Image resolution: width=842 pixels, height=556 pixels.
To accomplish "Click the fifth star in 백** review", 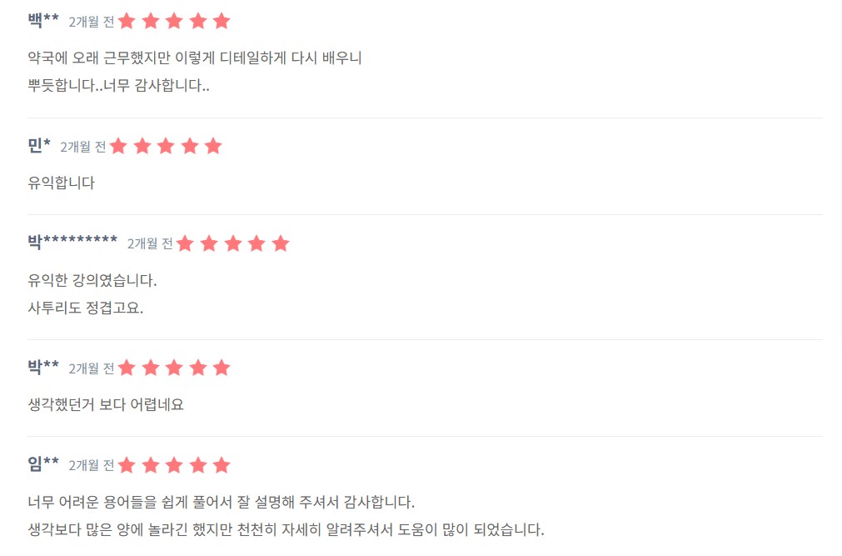I will coord(222,22).
